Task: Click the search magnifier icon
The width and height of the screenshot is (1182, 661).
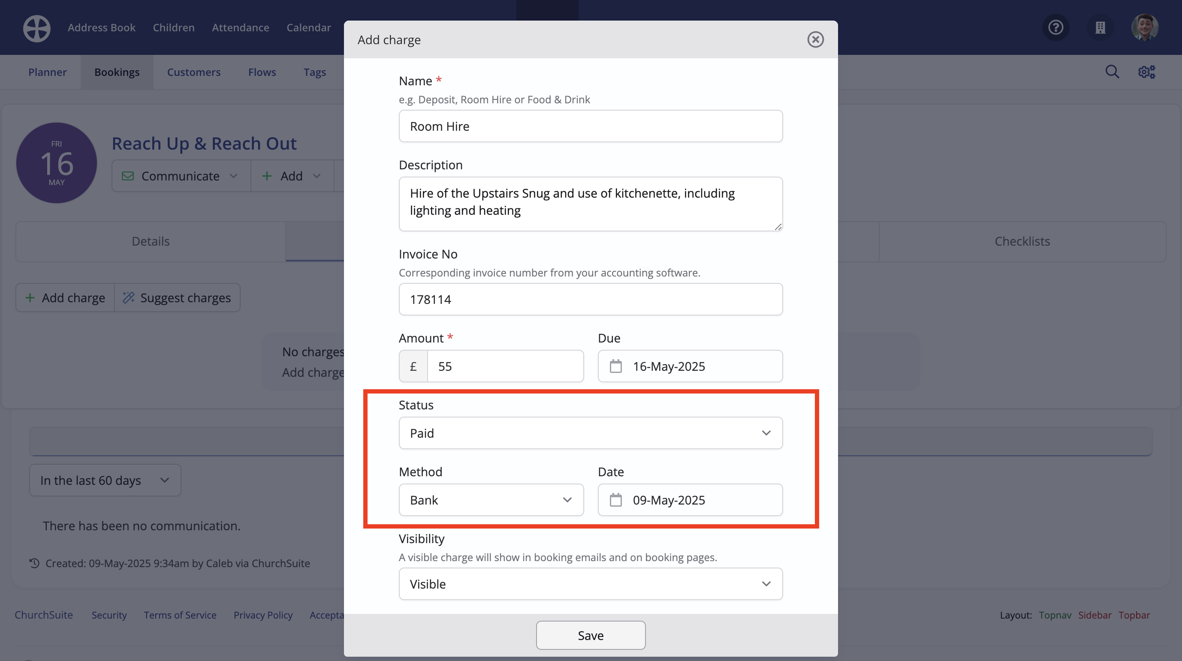Action: [x=1112, y=72]
